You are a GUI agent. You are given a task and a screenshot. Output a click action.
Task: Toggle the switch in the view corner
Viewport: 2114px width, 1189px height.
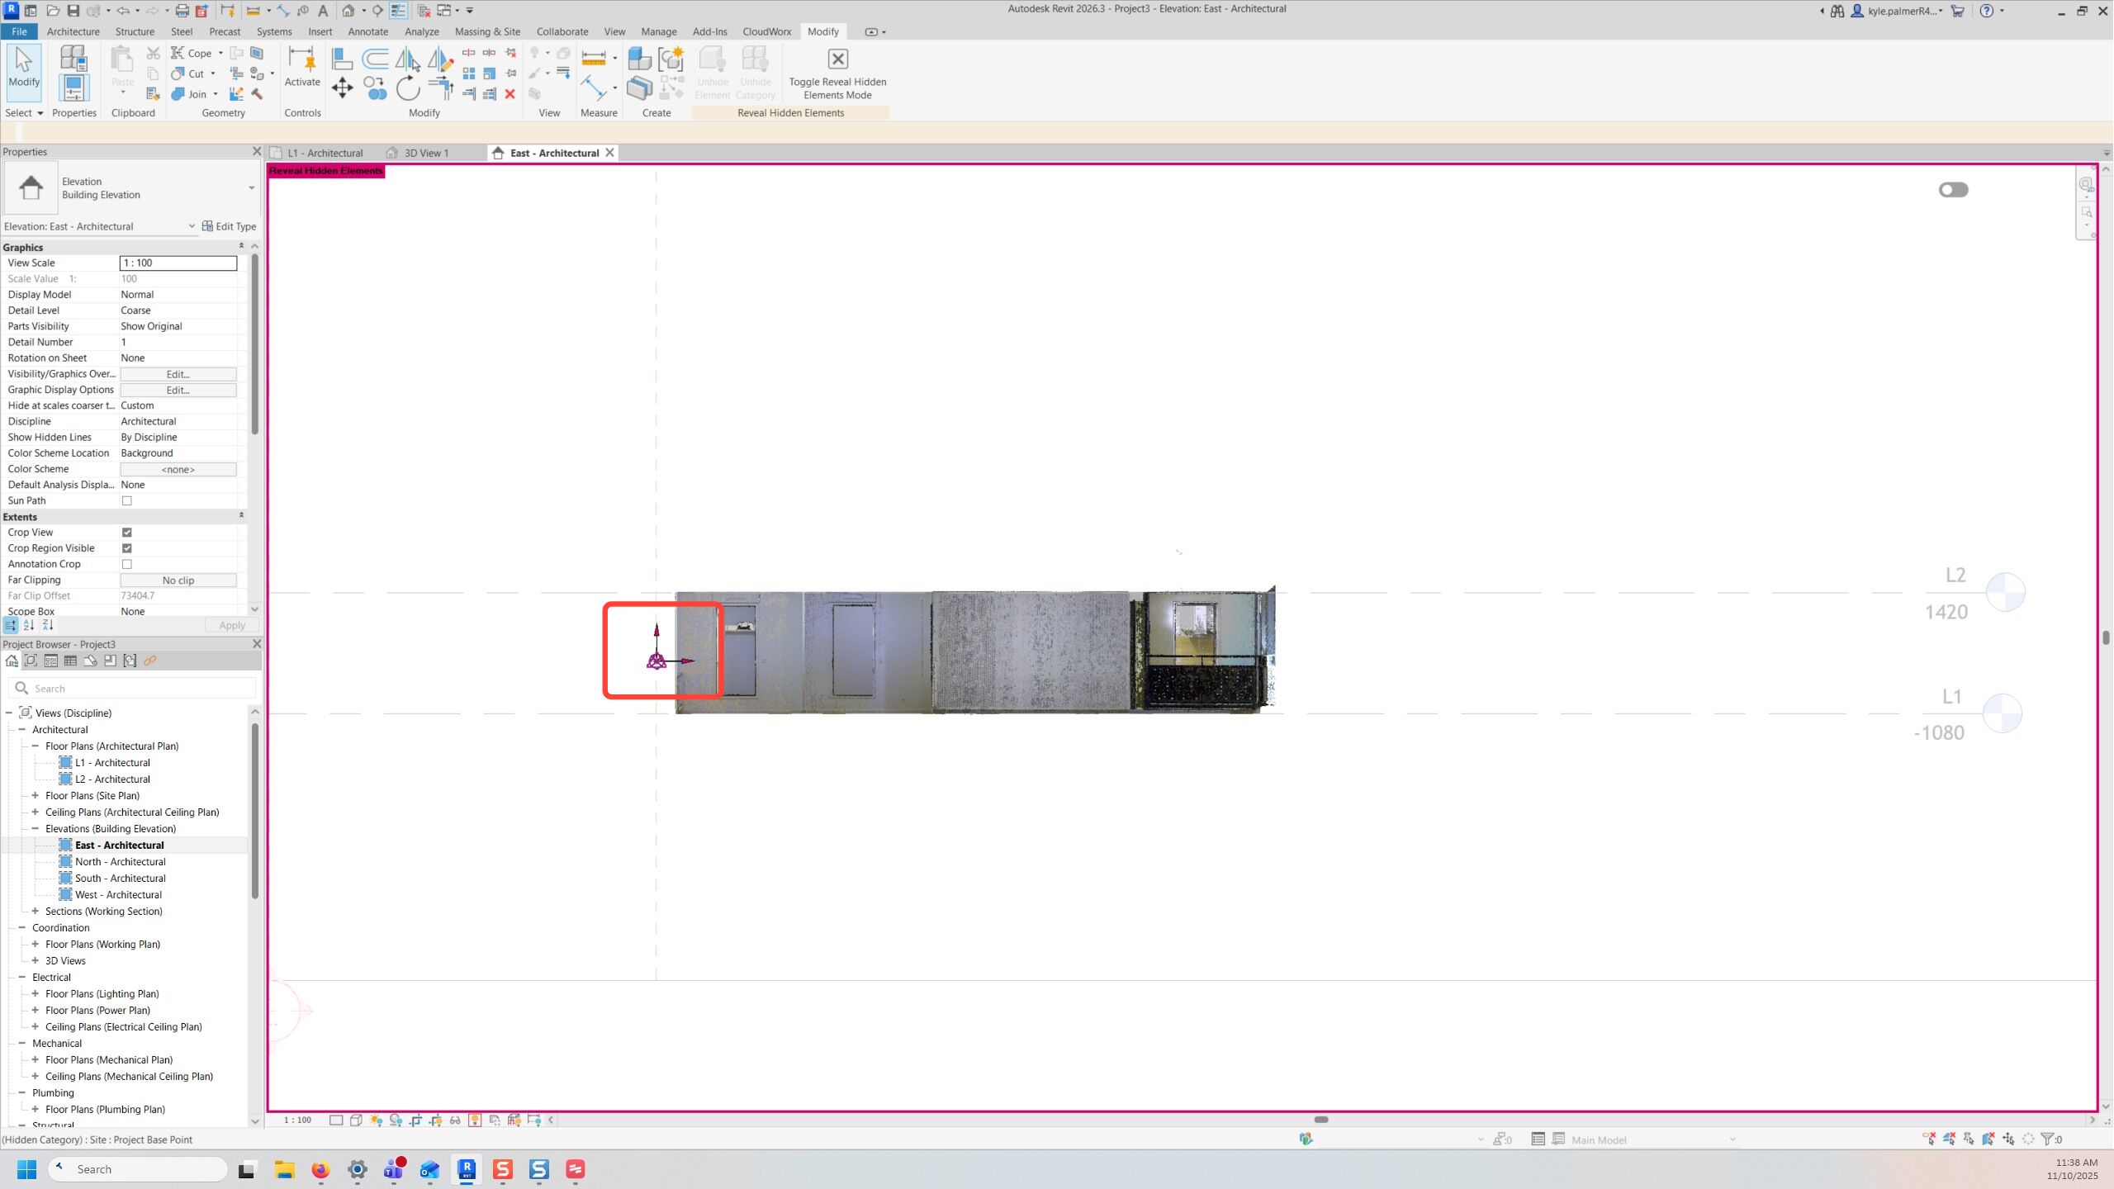click(x=1954, y=190)
